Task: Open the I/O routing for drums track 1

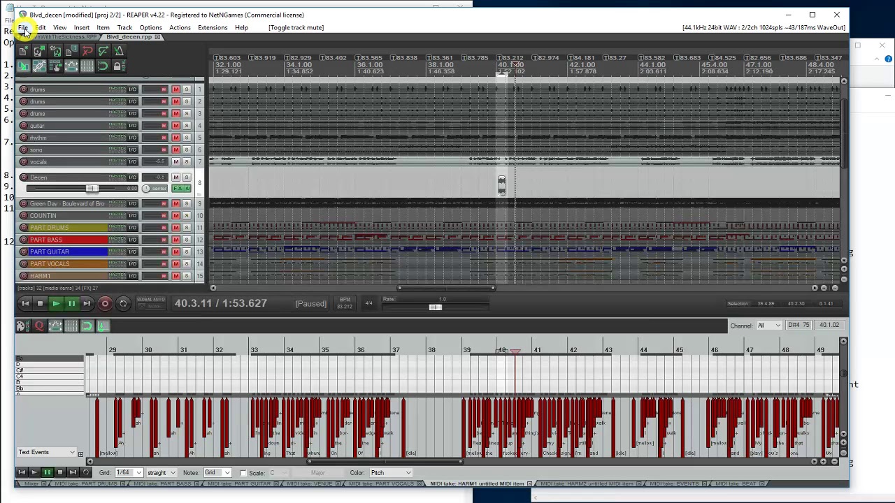Action: pyautogui.click(x=132, y=89)
